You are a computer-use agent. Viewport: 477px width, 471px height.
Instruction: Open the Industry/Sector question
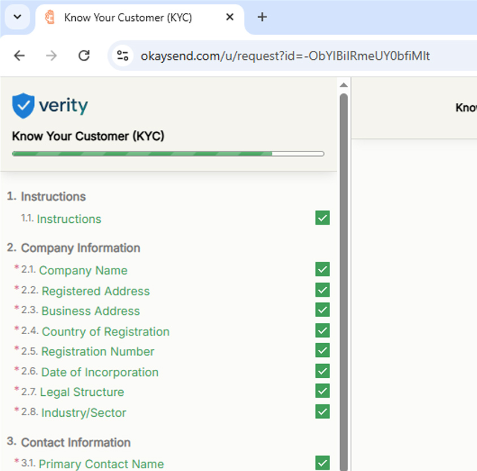pos(83,413)
